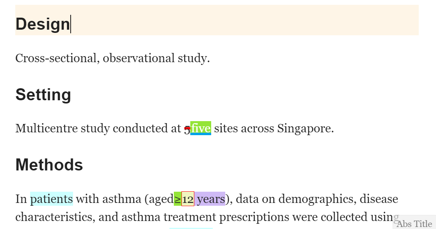This screenshot has width=436, height=229.
Task: Select the Methods heading
Action: pyautogui.click(x=49, y=164)
